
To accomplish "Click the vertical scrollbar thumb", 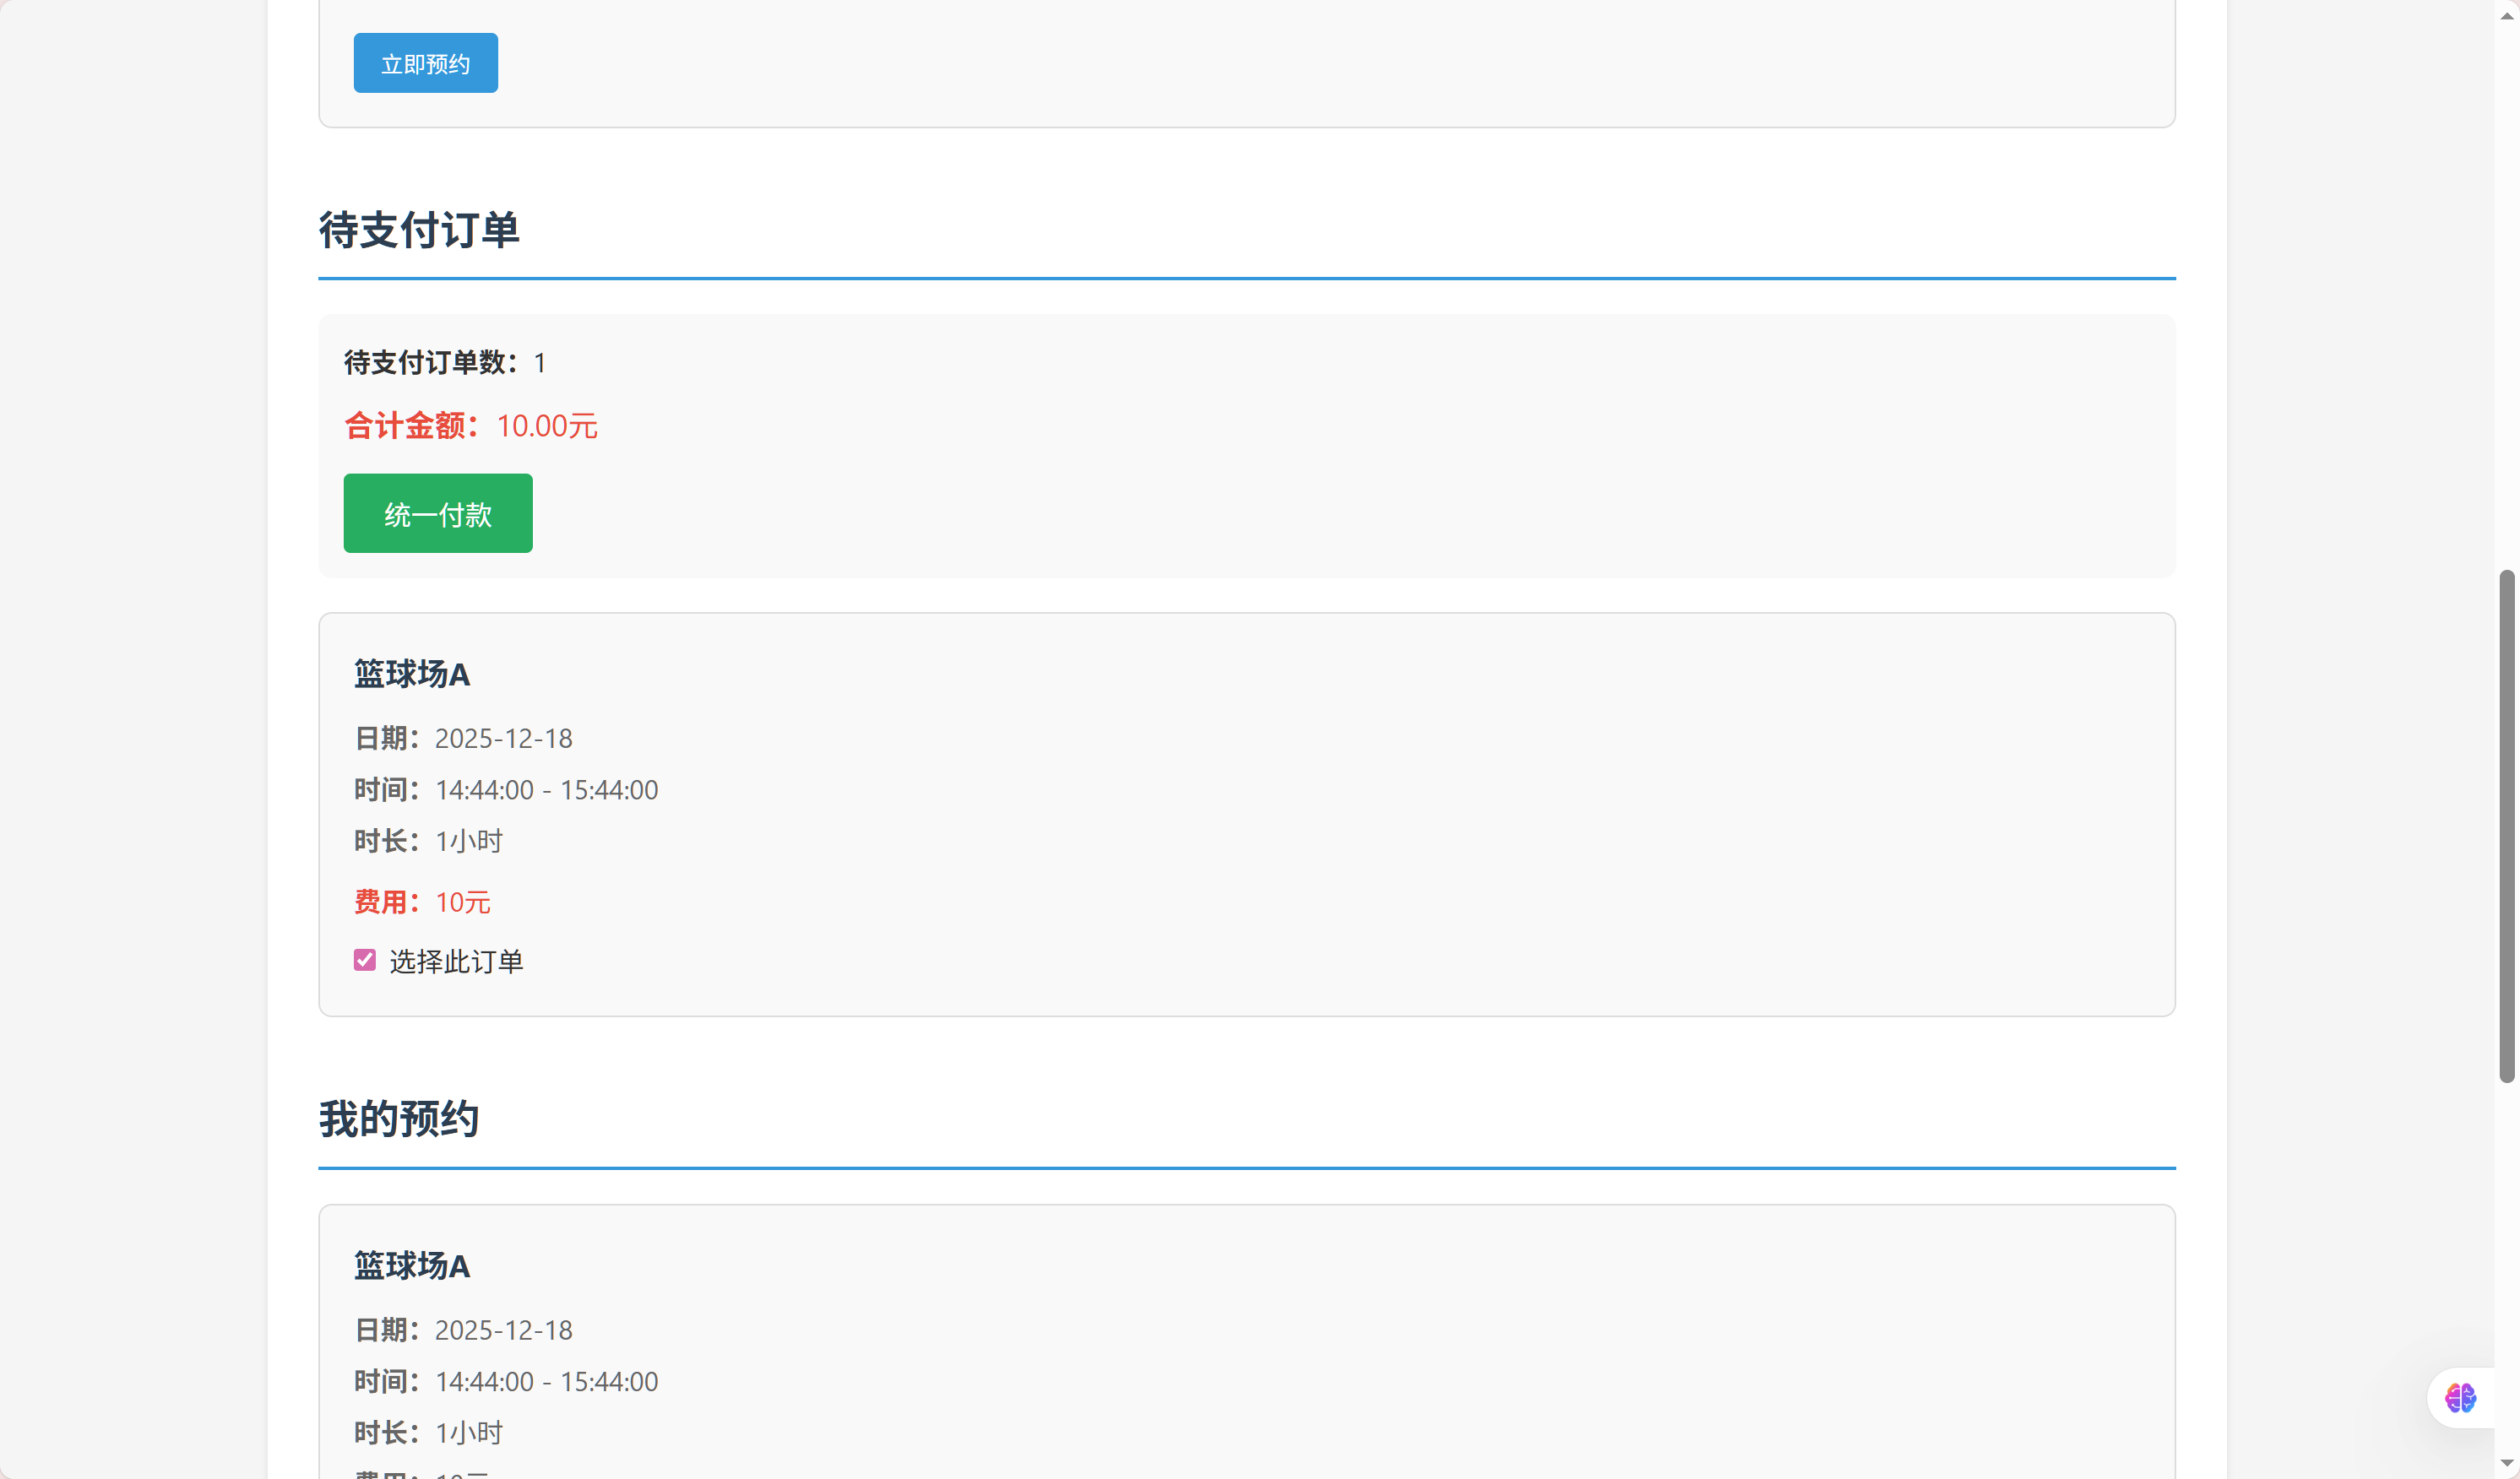I will click(x=2507, y=826).
